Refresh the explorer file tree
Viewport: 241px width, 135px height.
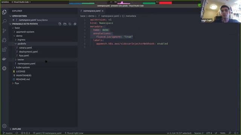tap(70, 24)
